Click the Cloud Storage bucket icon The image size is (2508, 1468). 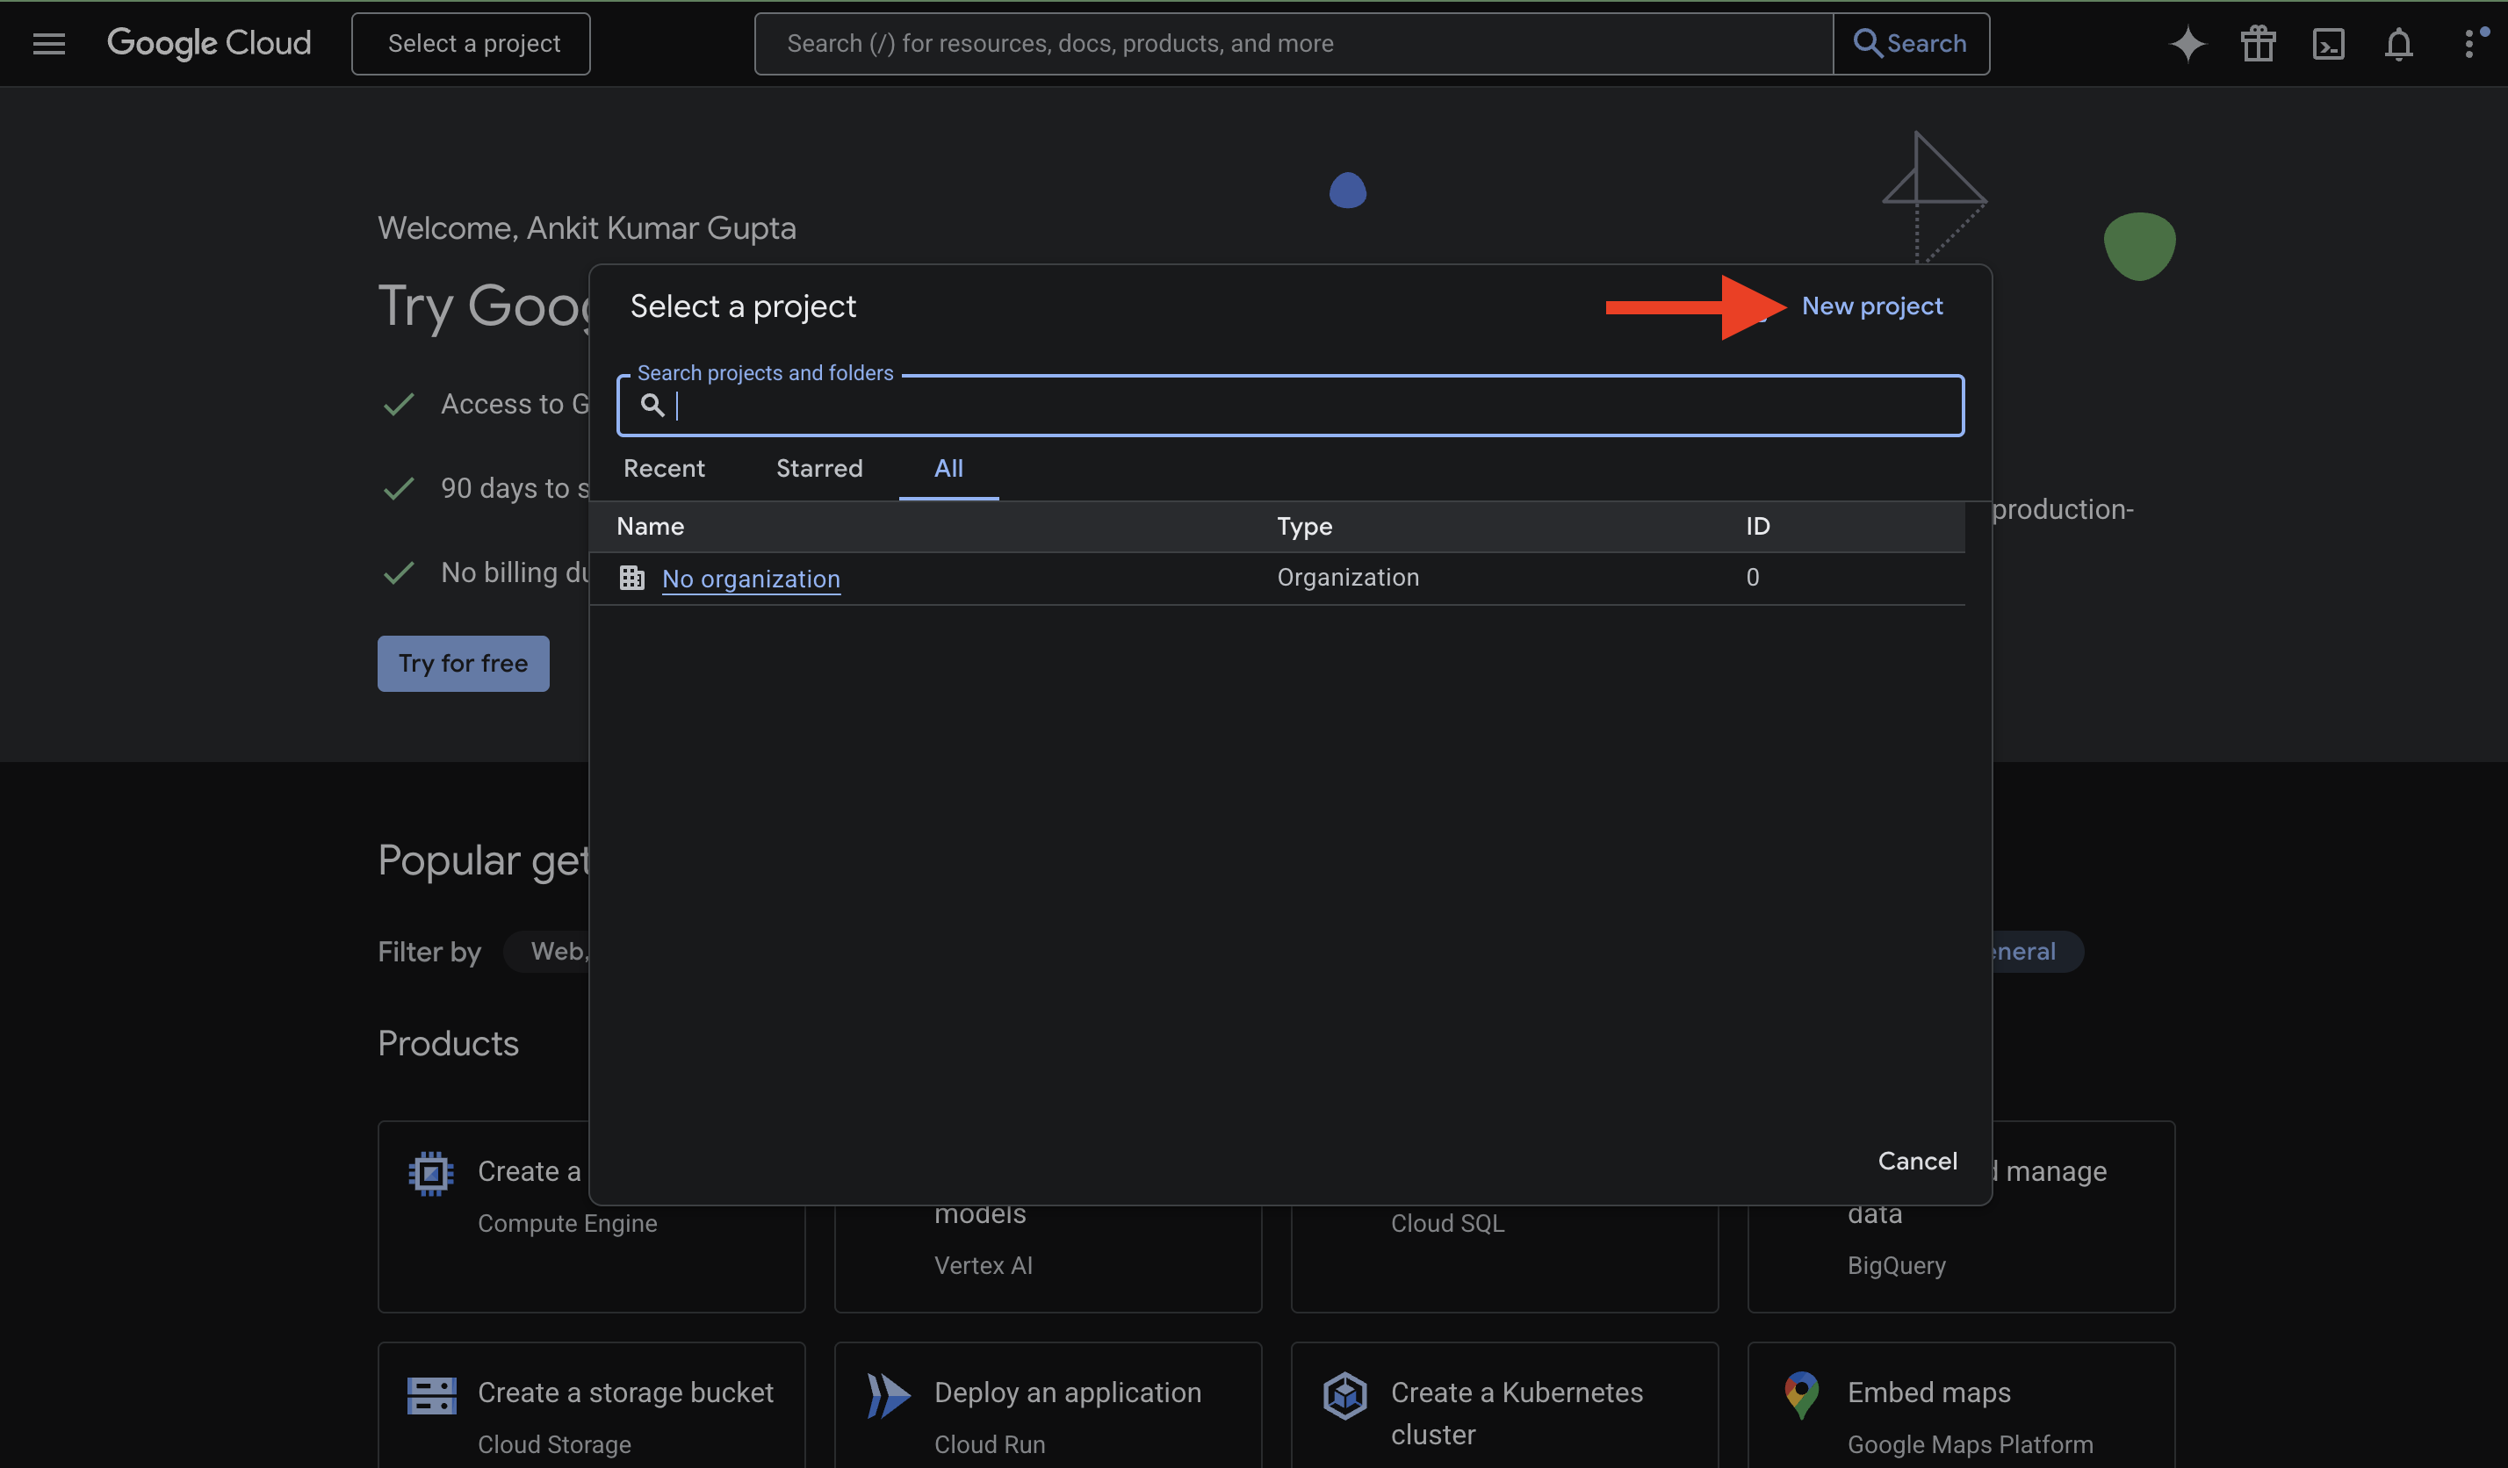click(x=431, y=1395)
